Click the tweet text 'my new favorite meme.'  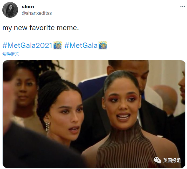pyautogui.click(x=41, y=28)
